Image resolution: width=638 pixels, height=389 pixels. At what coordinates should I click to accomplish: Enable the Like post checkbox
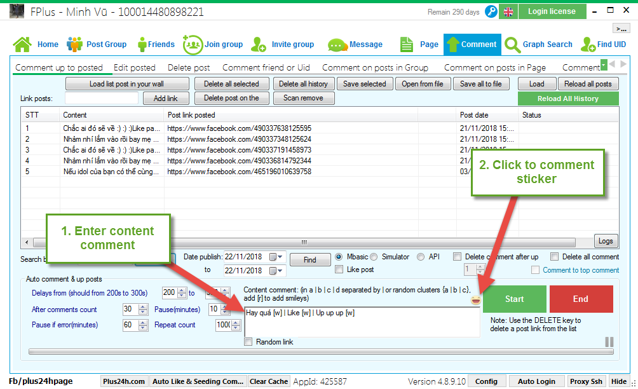339,270
